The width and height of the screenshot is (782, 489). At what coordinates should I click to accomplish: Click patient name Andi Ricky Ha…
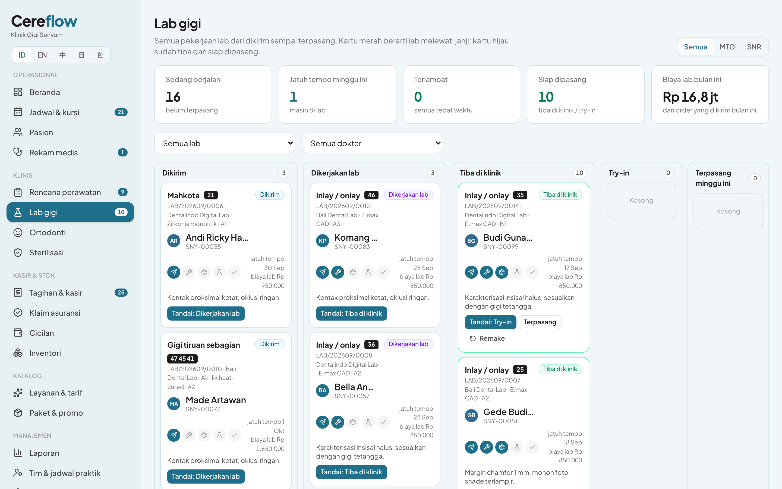coord(217,237)
